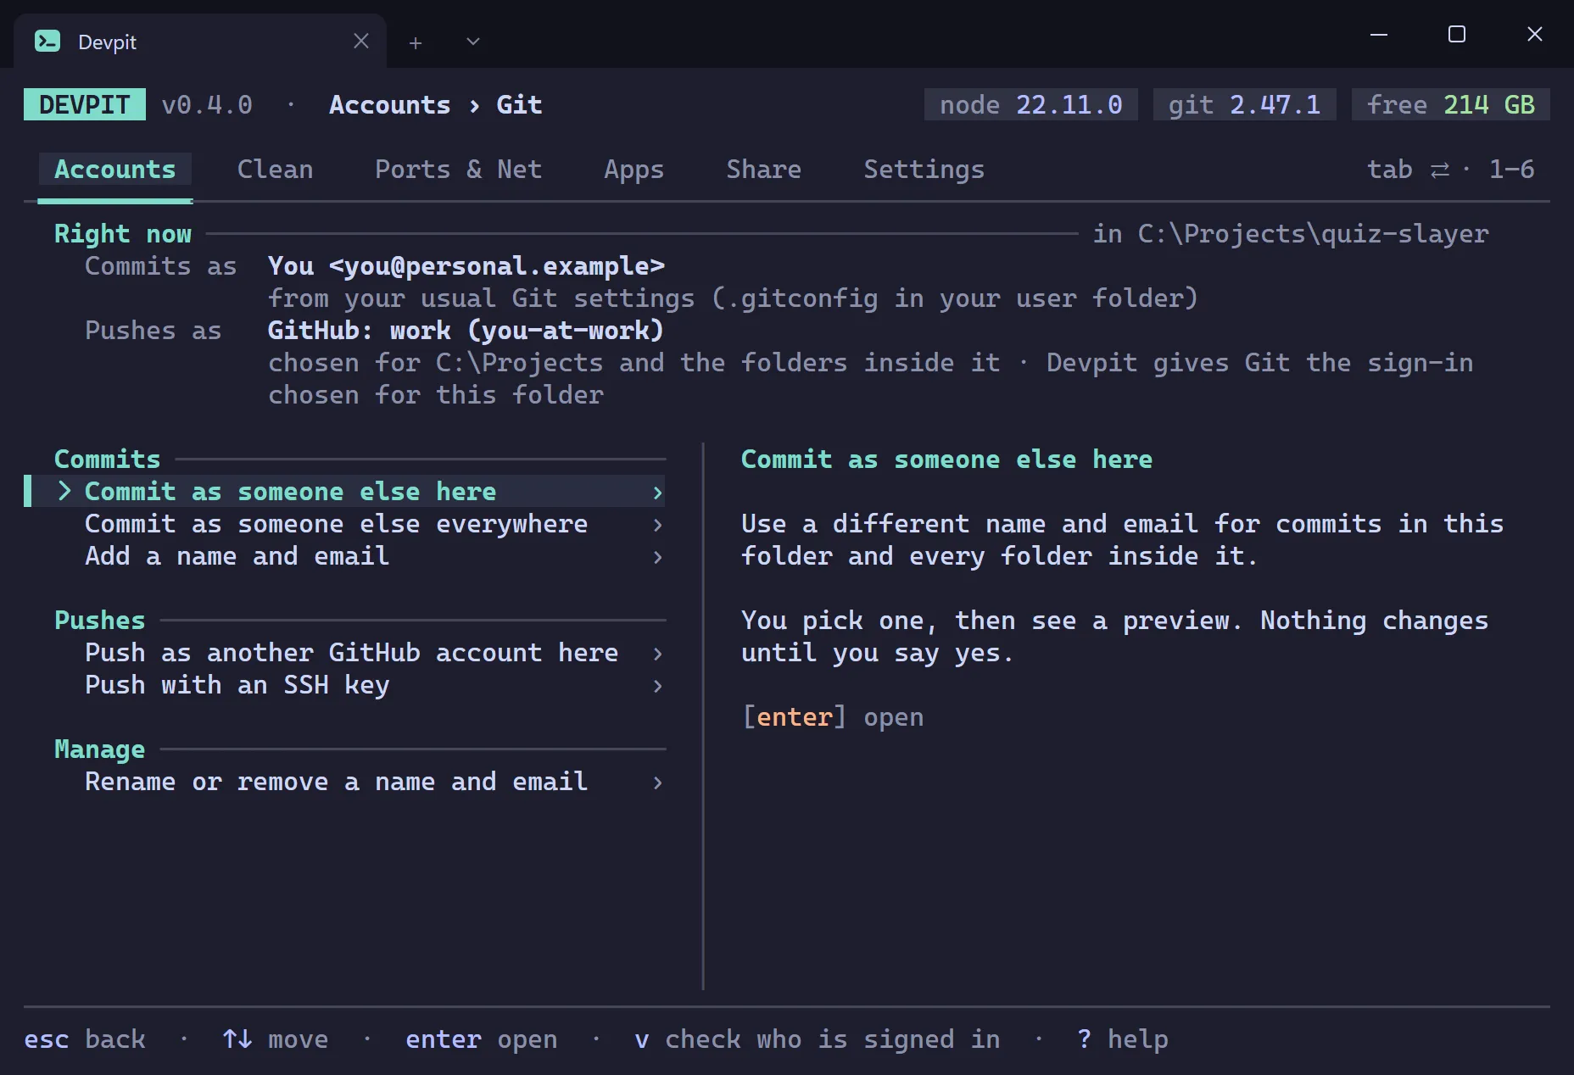This screenshot has height=1075, width=1574.
Task: Click [enter] open in detail pane
Action: [x=833, y=717]
